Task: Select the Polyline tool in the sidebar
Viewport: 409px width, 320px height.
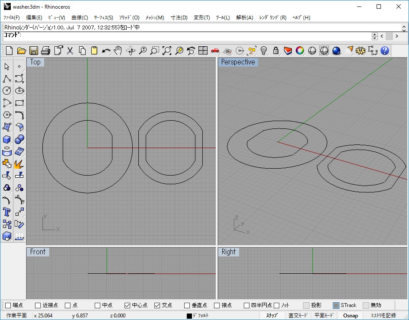Action: pos(7,79)
